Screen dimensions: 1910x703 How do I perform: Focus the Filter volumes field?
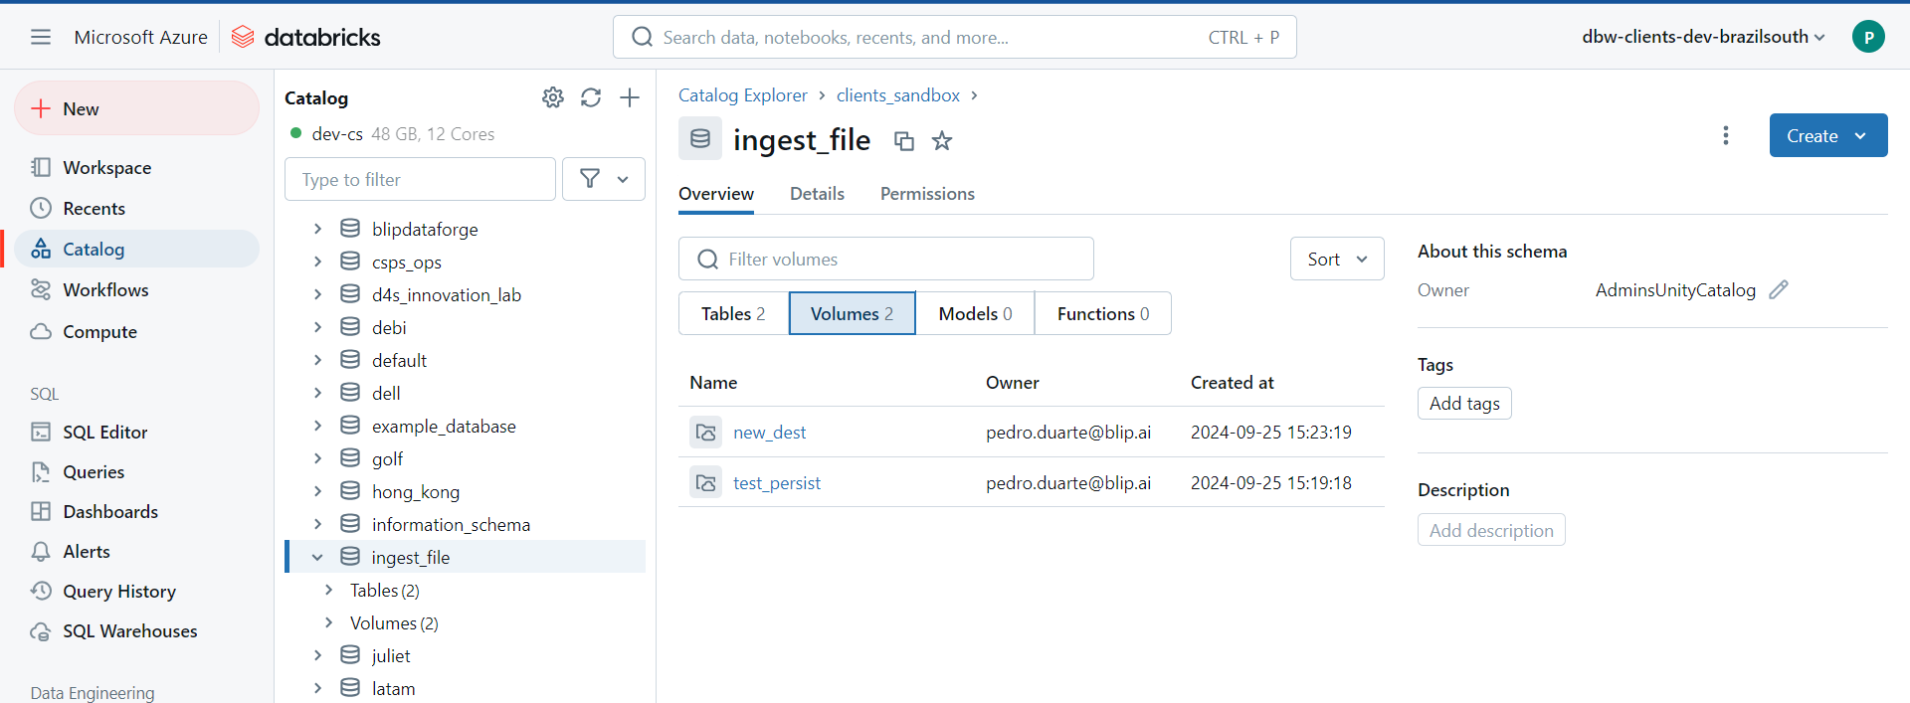886,259
